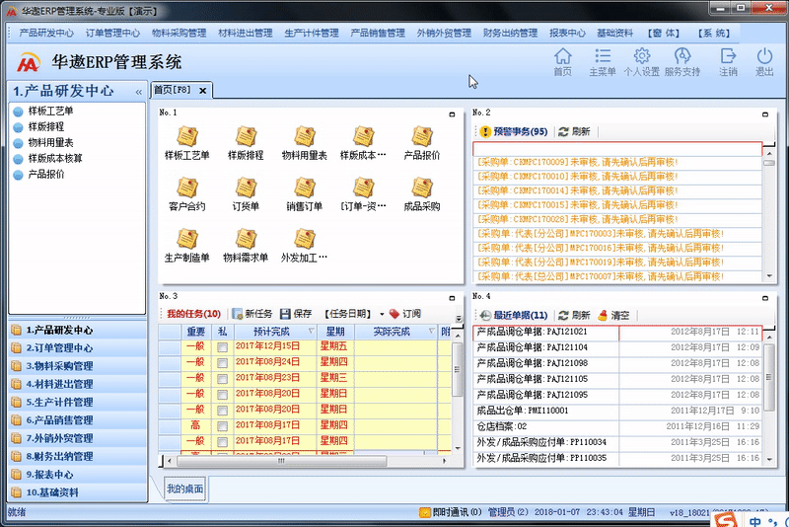
Task: Select 样版成本核算 in the sidebar list
Action: click(55, 159)
